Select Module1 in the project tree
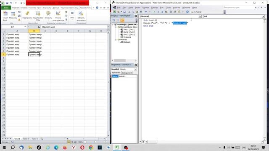The image size is (269, 151). click(x=127, y=42)
